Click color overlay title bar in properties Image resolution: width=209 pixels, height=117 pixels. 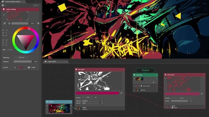[20, 9]
